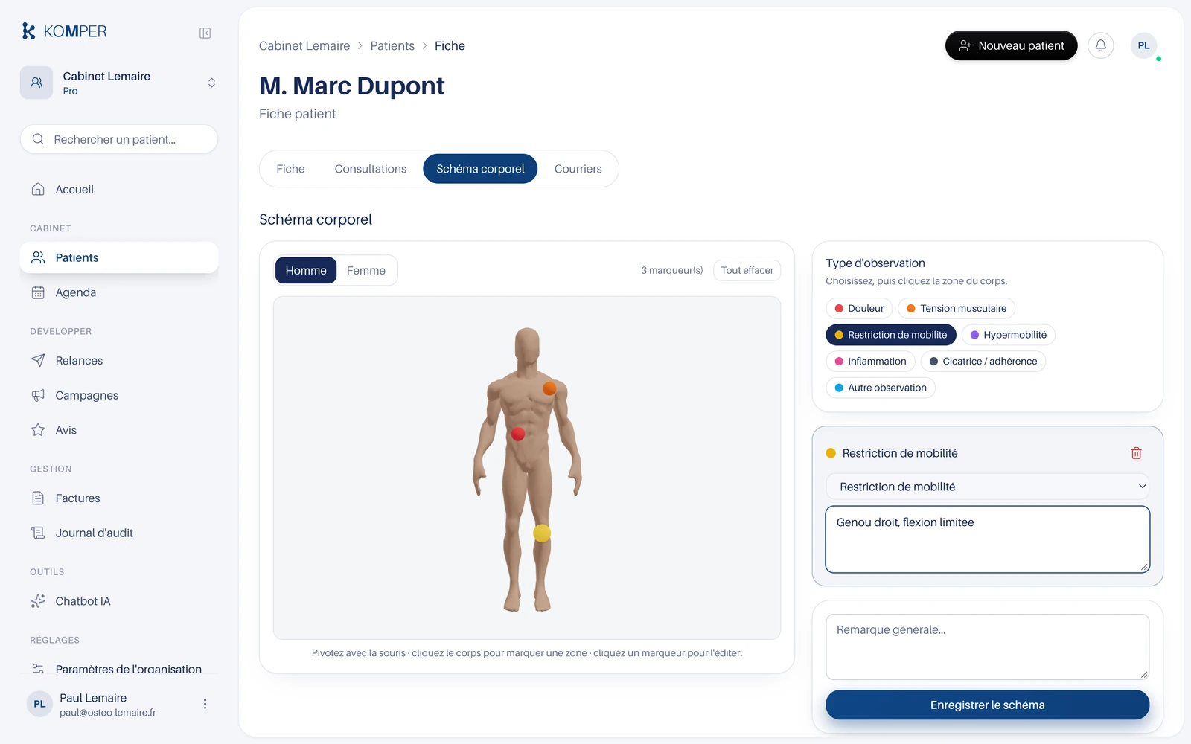Open Relances in the sidebar
The height and width of the screenshot is (744, 1191).
click(119, 361)
